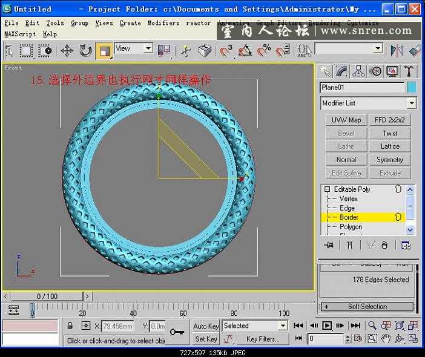Switch to the Hierarchy panel tab
This screenshot has height=357, width=425.
(x=358, y=71)
